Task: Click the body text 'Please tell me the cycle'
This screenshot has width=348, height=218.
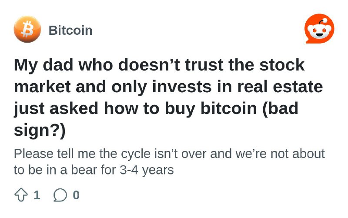Action: [x=169, y=154]
